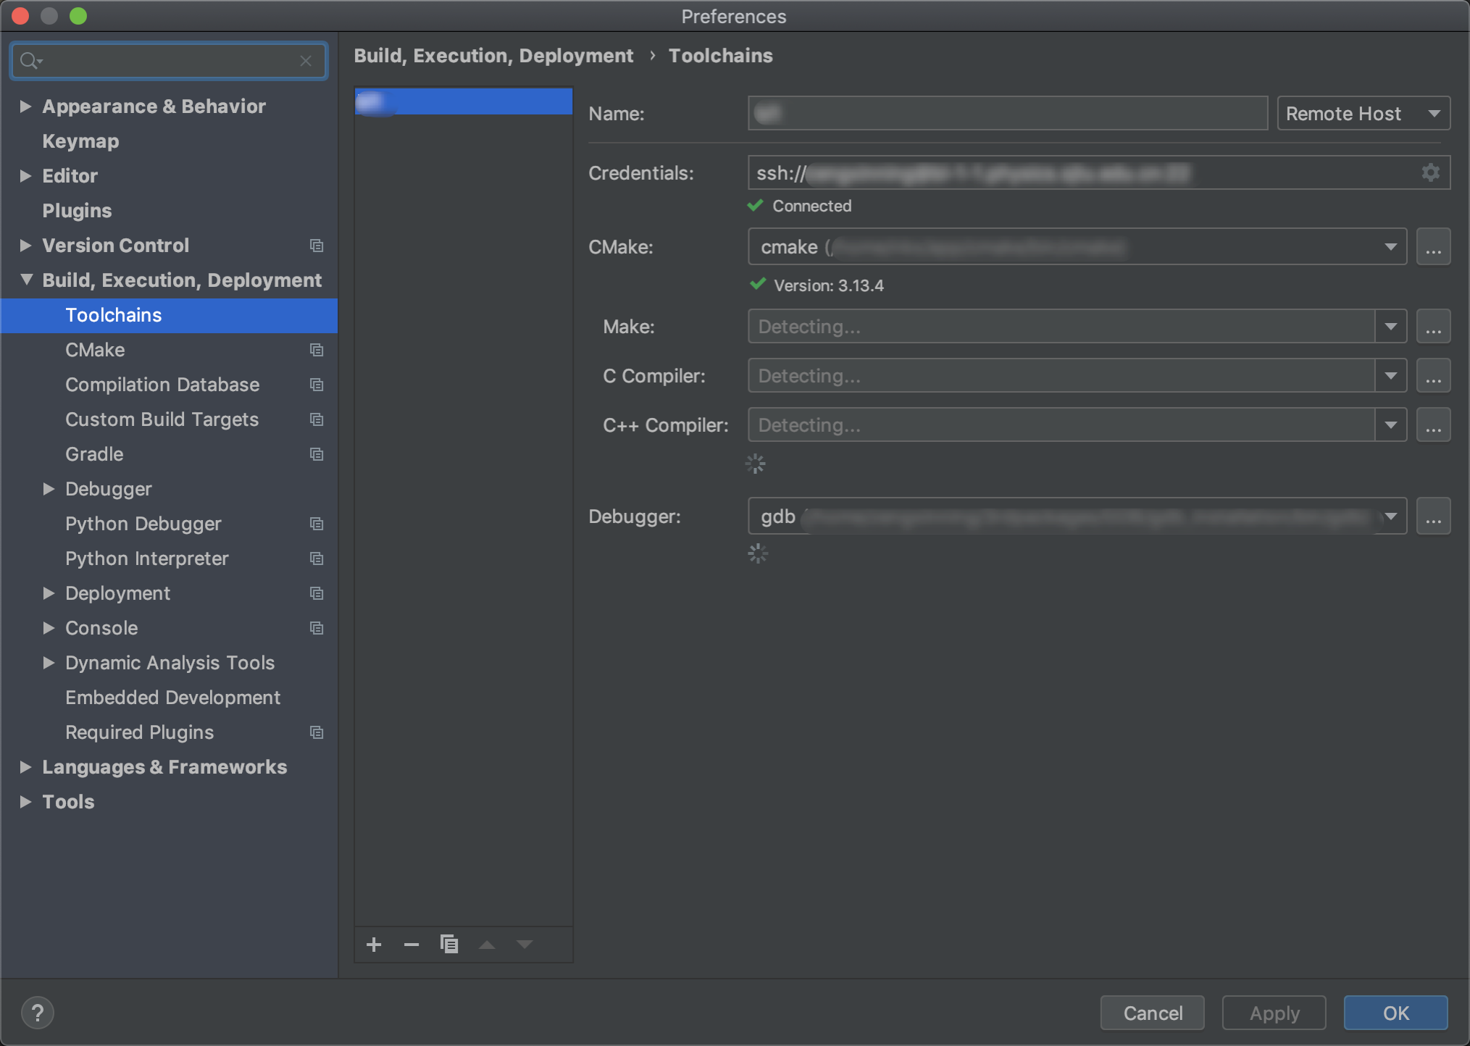1470x1046 pixels.
Task: Open help using the question mark icon
Action: coord(38,1012)
